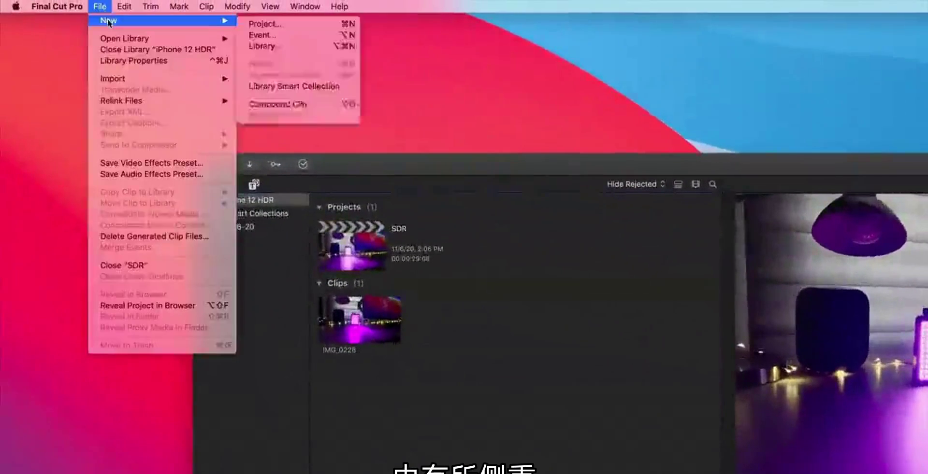
Task: Open the View menu
Action: (x=270, y=6)
